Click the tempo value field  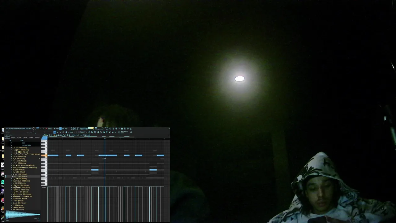coord(50,129)
